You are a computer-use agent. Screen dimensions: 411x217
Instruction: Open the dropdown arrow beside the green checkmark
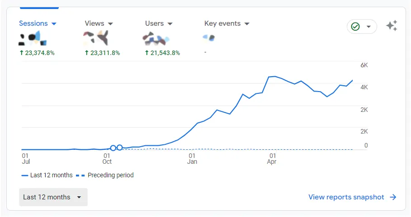pyautogui.click(x=368, y=27)
